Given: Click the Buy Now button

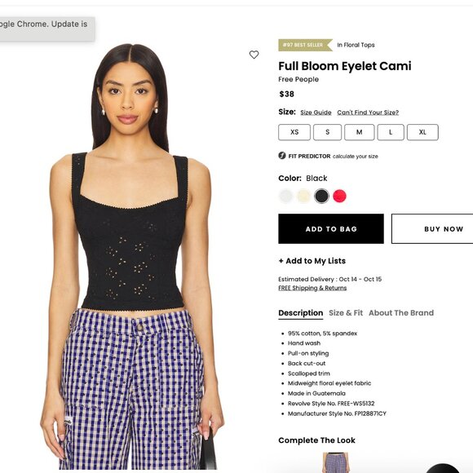Looking at the screenshot, I should click(x=432, y=228).
